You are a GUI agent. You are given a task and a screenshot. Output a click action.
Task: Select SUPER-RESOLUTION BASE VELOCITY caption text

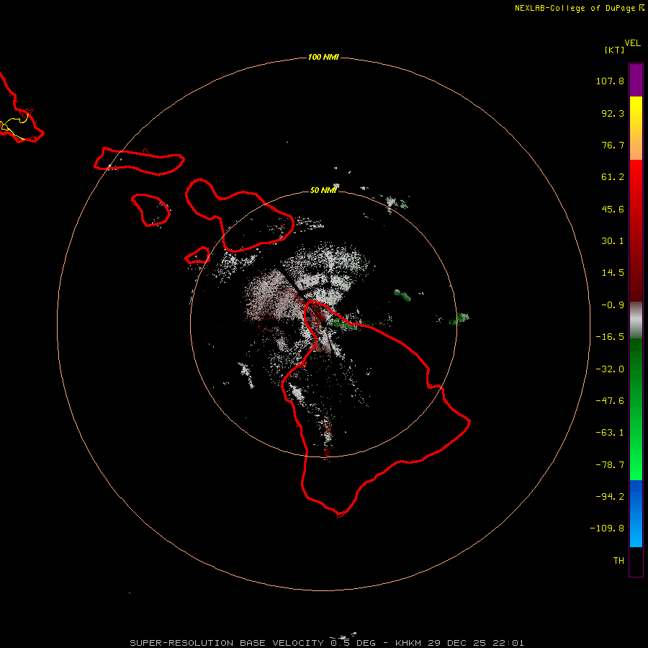click(x=227, y=643)
